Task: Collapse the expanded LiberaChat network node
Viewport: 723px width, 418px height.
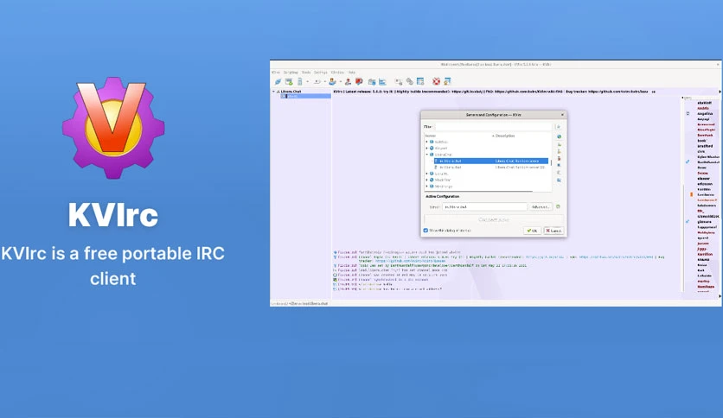Action: (x=427, y=155)
